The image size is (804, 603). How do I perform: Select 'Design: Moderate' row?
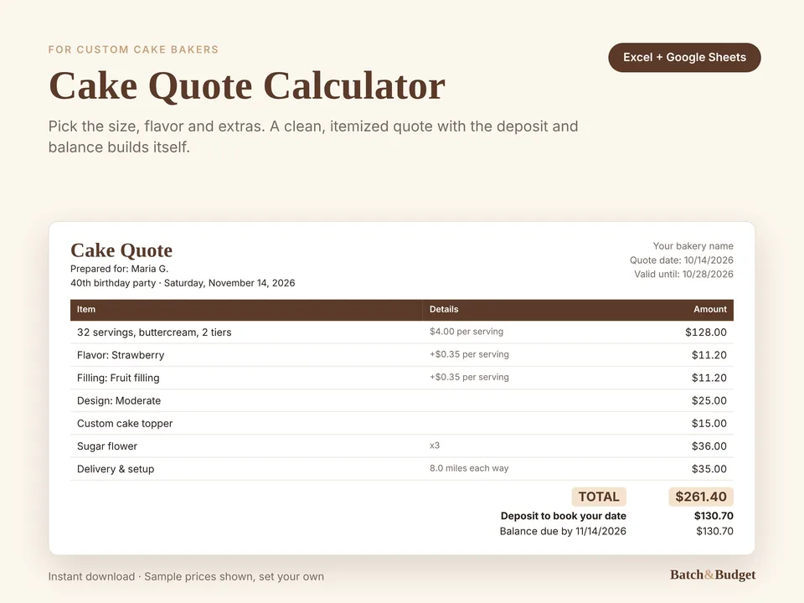[402, 400]
